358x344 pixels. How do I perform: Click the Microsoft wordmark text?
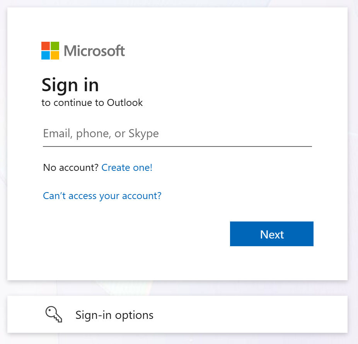point(94,51)
